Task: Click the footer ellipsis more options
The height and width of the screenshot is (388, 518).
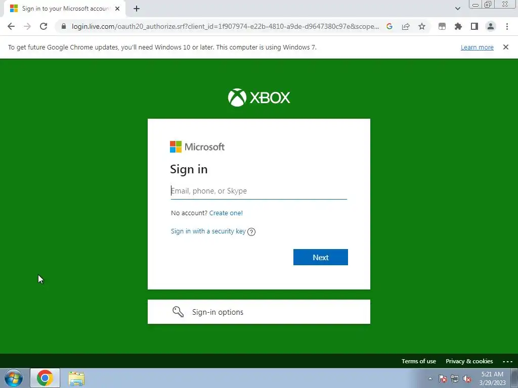Action: 507,362
